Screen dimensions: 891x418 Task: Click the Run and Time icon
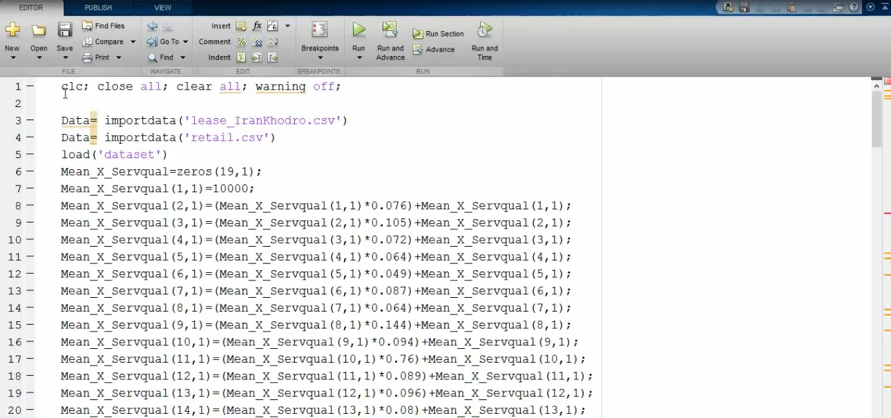click(x=484, y=30)
